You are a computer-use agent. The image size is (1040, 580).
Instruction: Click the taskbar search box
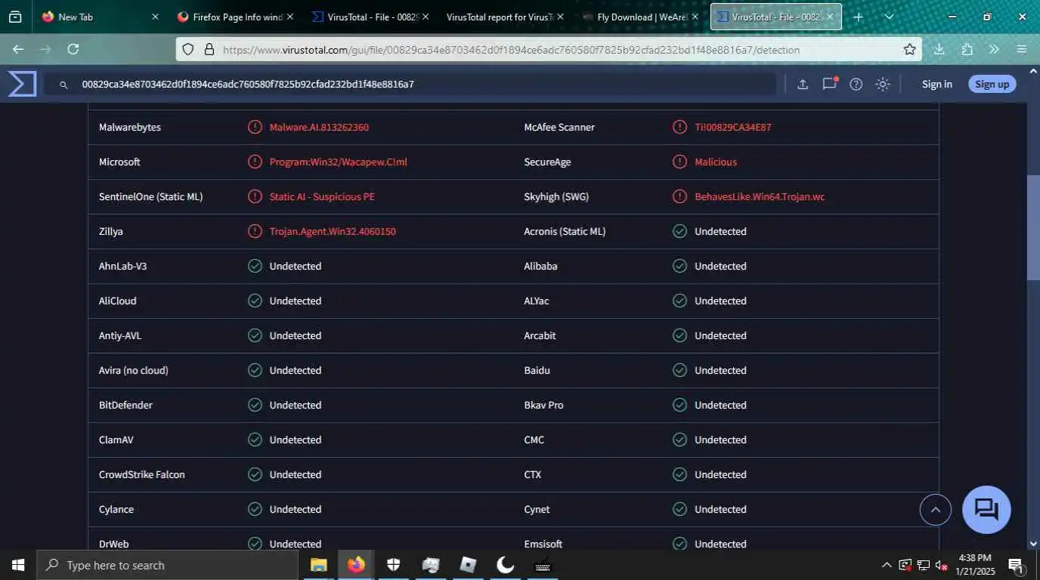coord(169,565)
